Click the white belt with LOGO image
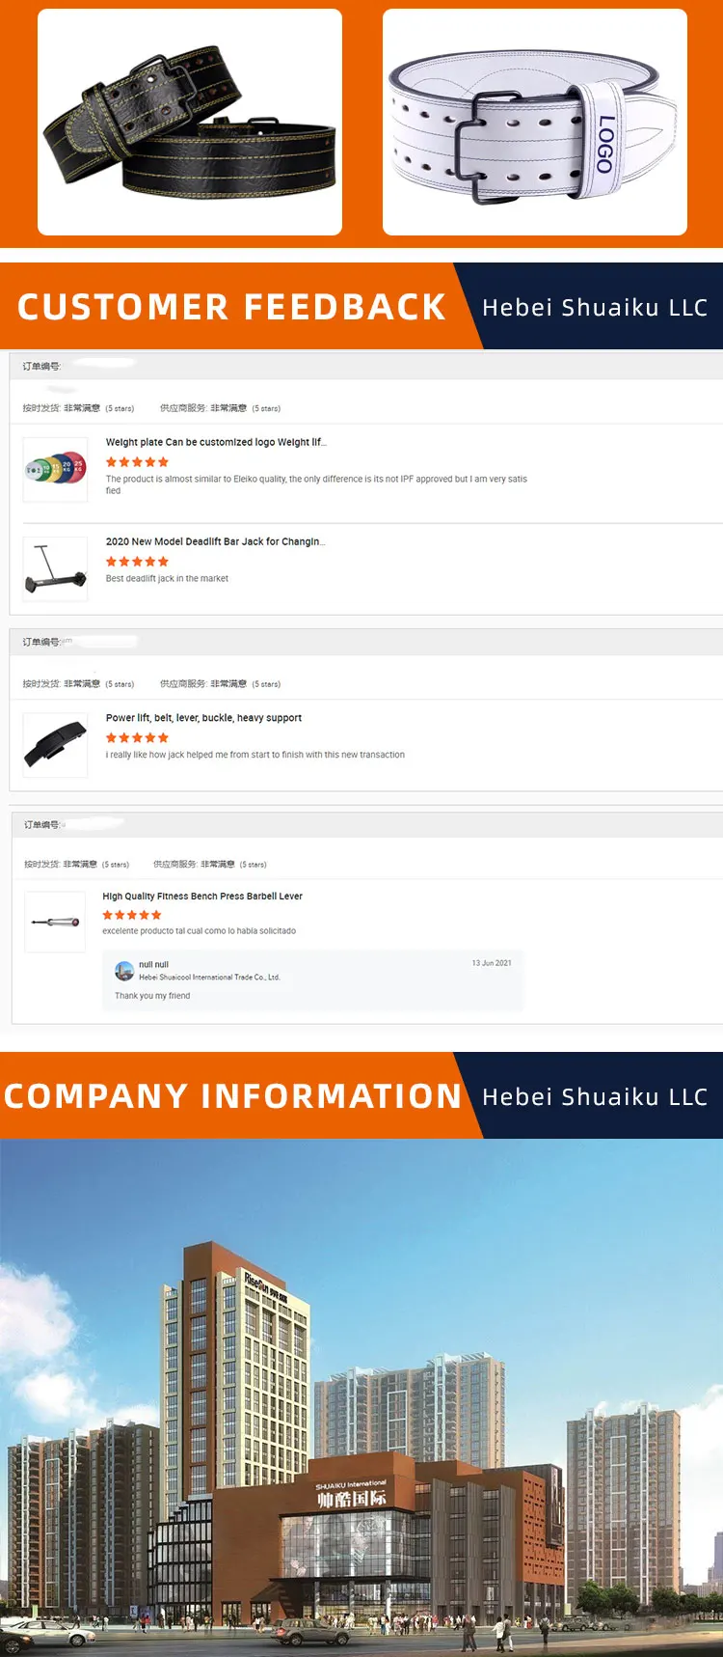This screenshot has height=1657, width=723. pos(534,123)
